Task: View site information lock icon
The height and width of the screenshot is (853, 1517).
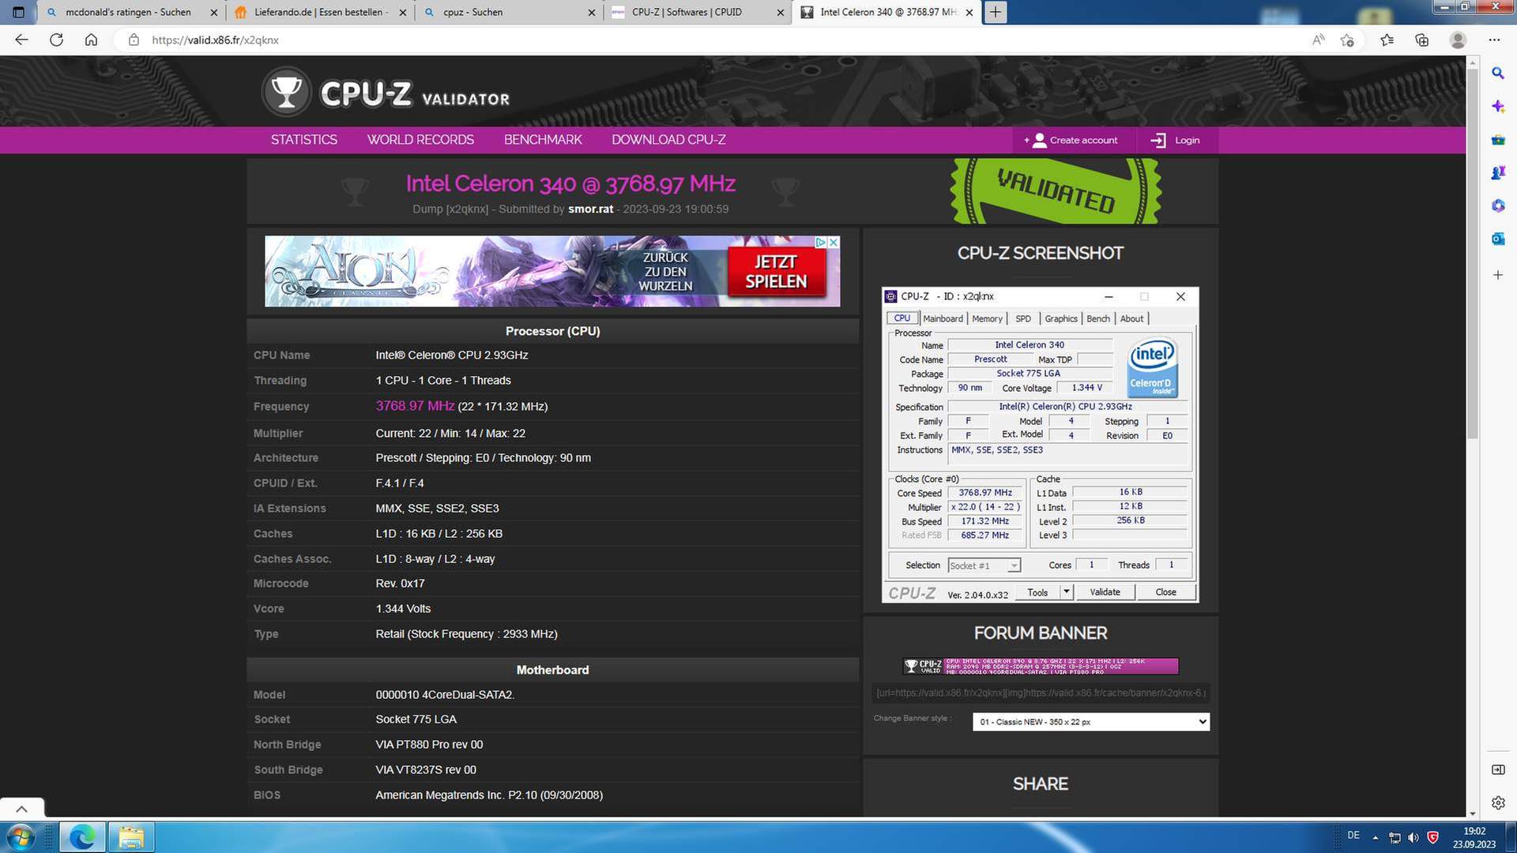Action: pyautogui.click(x=134, y=39)
